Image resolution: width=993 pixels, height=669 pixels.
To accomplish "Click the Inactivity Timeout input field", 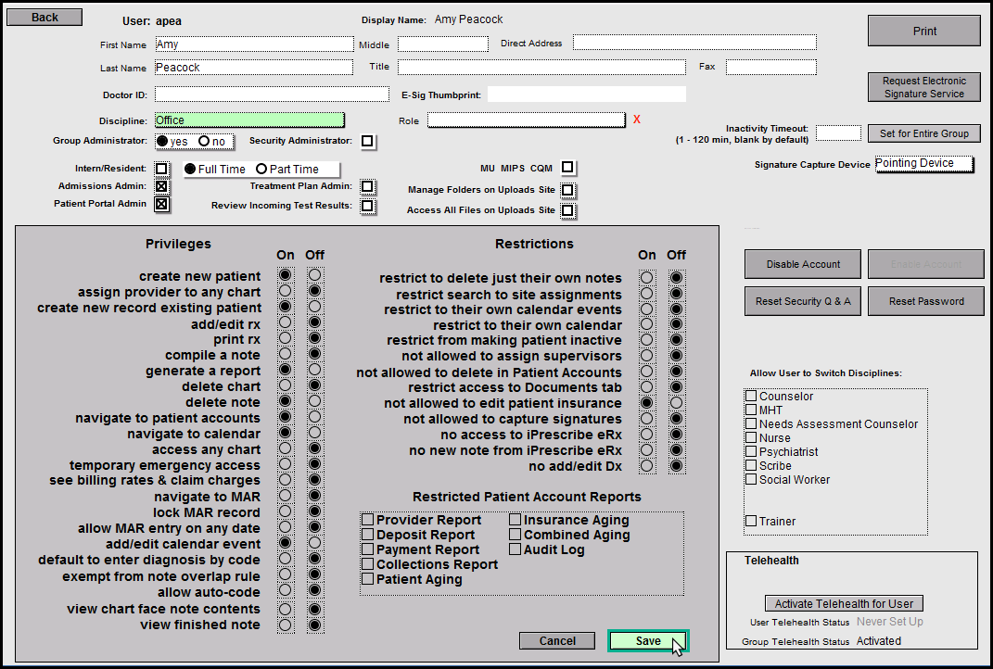I will 838,133.
